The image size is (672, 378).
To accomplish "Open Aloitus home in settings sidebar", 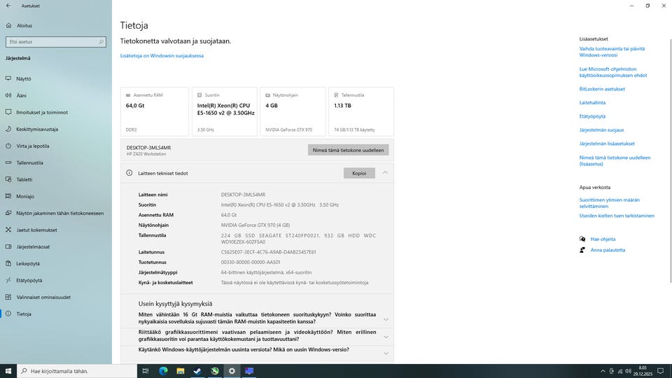I will [x=24, y=26].
